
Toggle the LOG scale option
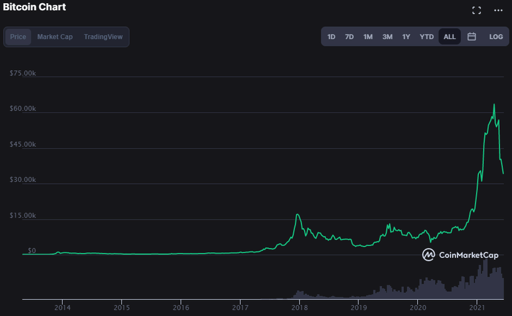click(x=495, y=37)
